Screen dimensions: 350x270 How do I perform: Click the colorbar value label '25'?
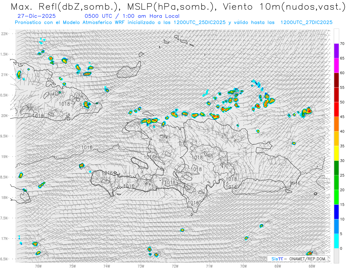point(342,175)
